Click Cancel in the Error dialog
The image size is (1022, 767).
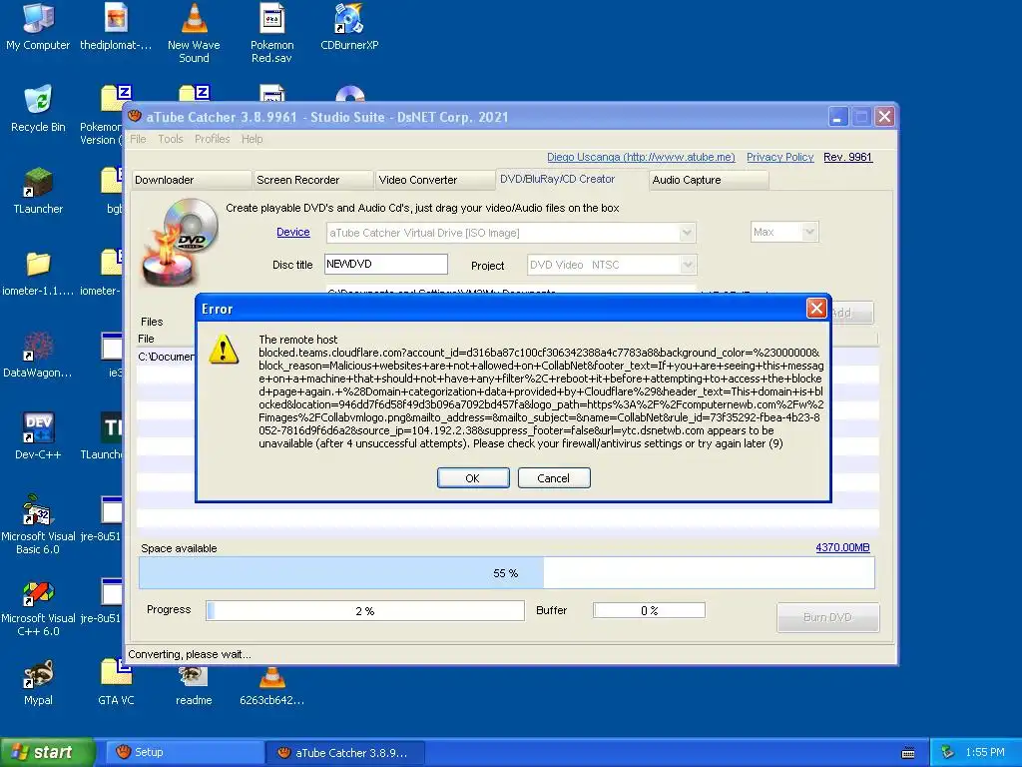(x=554, y=478)
